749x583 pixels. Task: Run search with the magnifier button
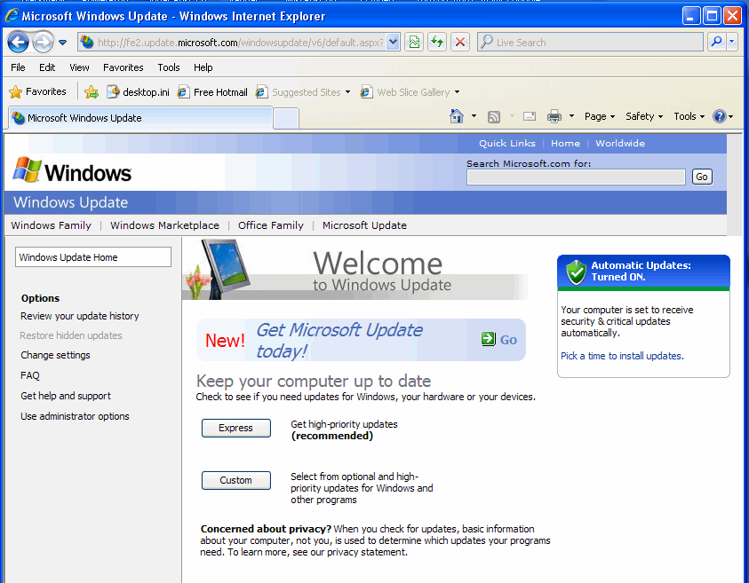click(716, 42)
